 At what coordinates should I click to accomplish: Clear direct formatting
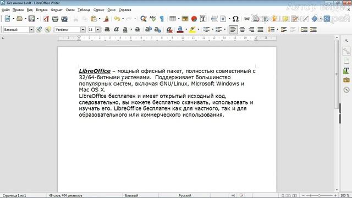click(x=169, y=30)
